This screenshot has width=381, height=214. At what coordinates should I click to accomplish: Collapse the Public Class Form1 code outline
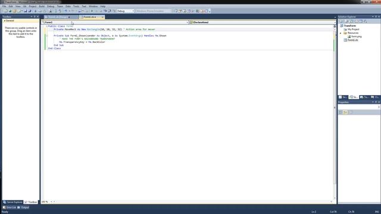pyautogui.click(x=46, y=26)
